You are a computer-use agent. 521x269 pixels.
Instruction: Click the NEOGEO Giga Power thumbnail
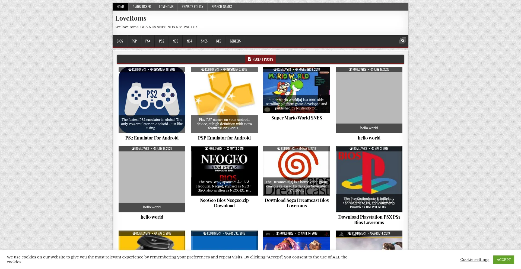point(224,171)
